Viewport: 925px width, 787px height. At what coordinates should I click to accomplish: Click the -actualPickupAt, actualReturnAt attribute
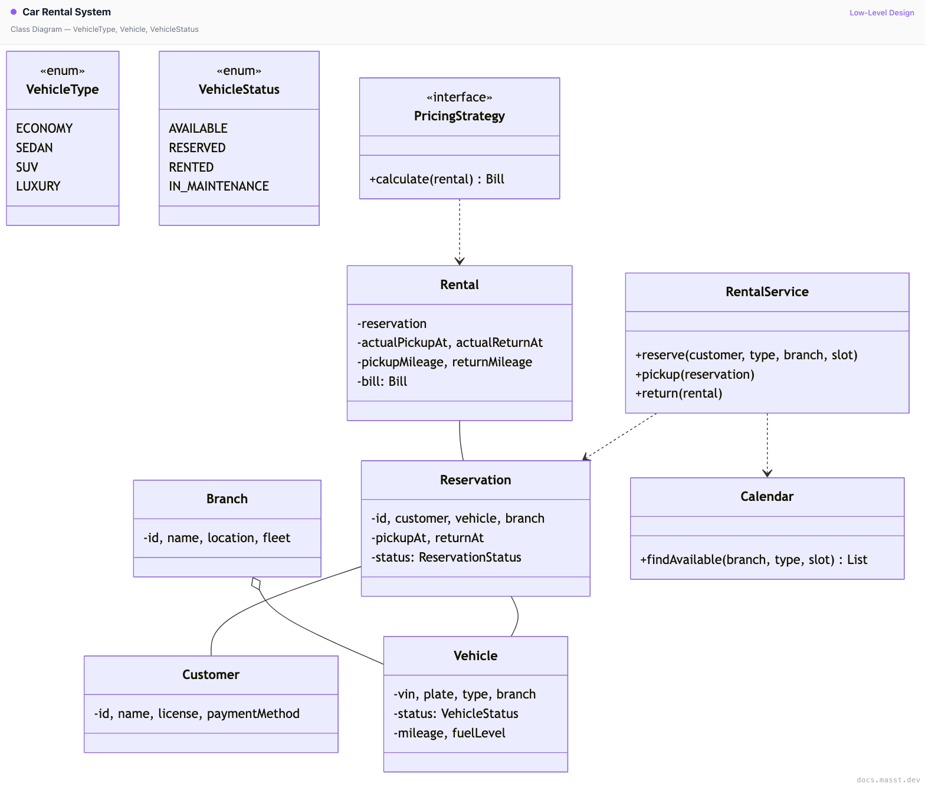click(x=450, y=343)
